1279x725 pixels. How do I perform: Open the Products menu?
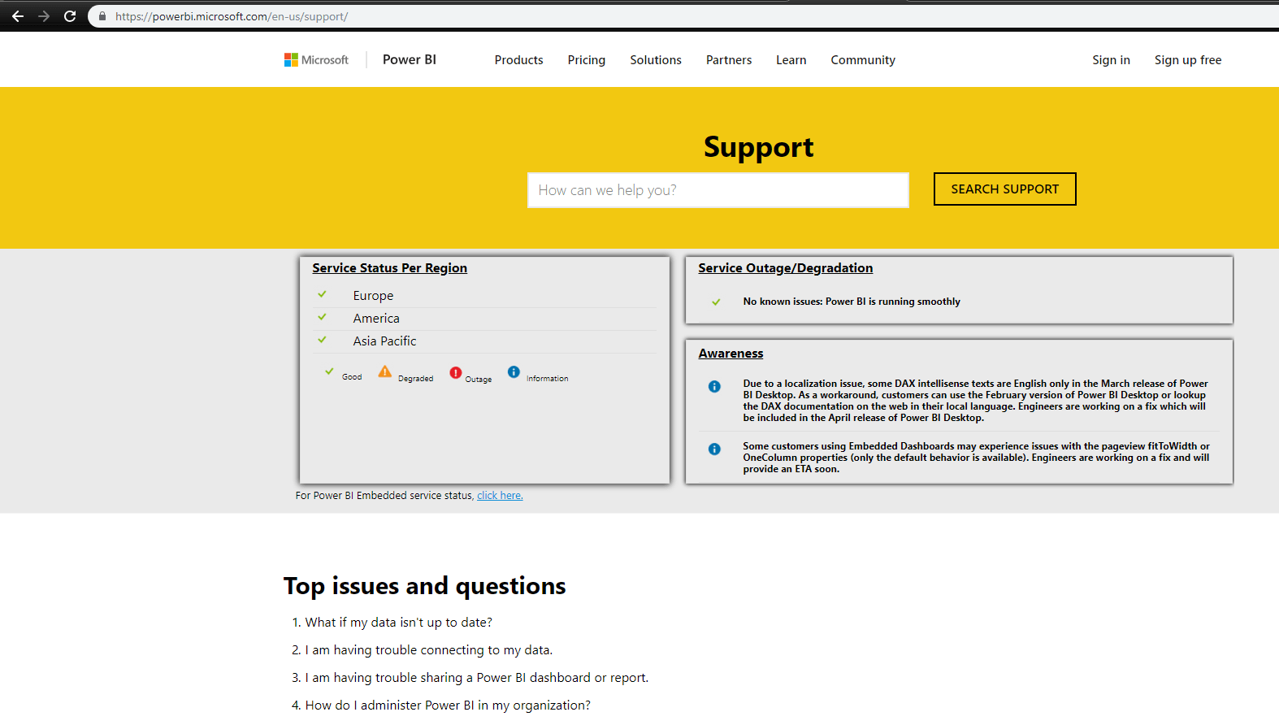point(518,60)
